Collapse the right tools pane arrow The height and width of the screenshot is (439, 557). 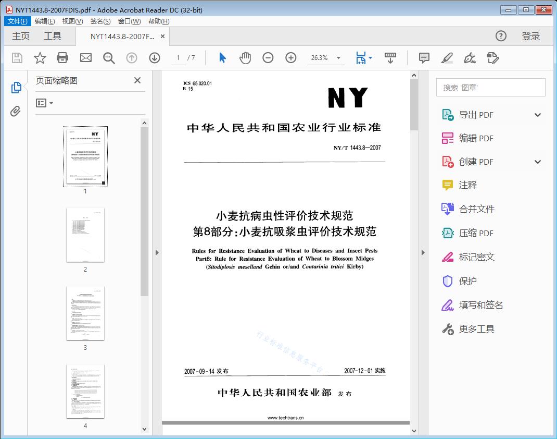coord(423,253)
